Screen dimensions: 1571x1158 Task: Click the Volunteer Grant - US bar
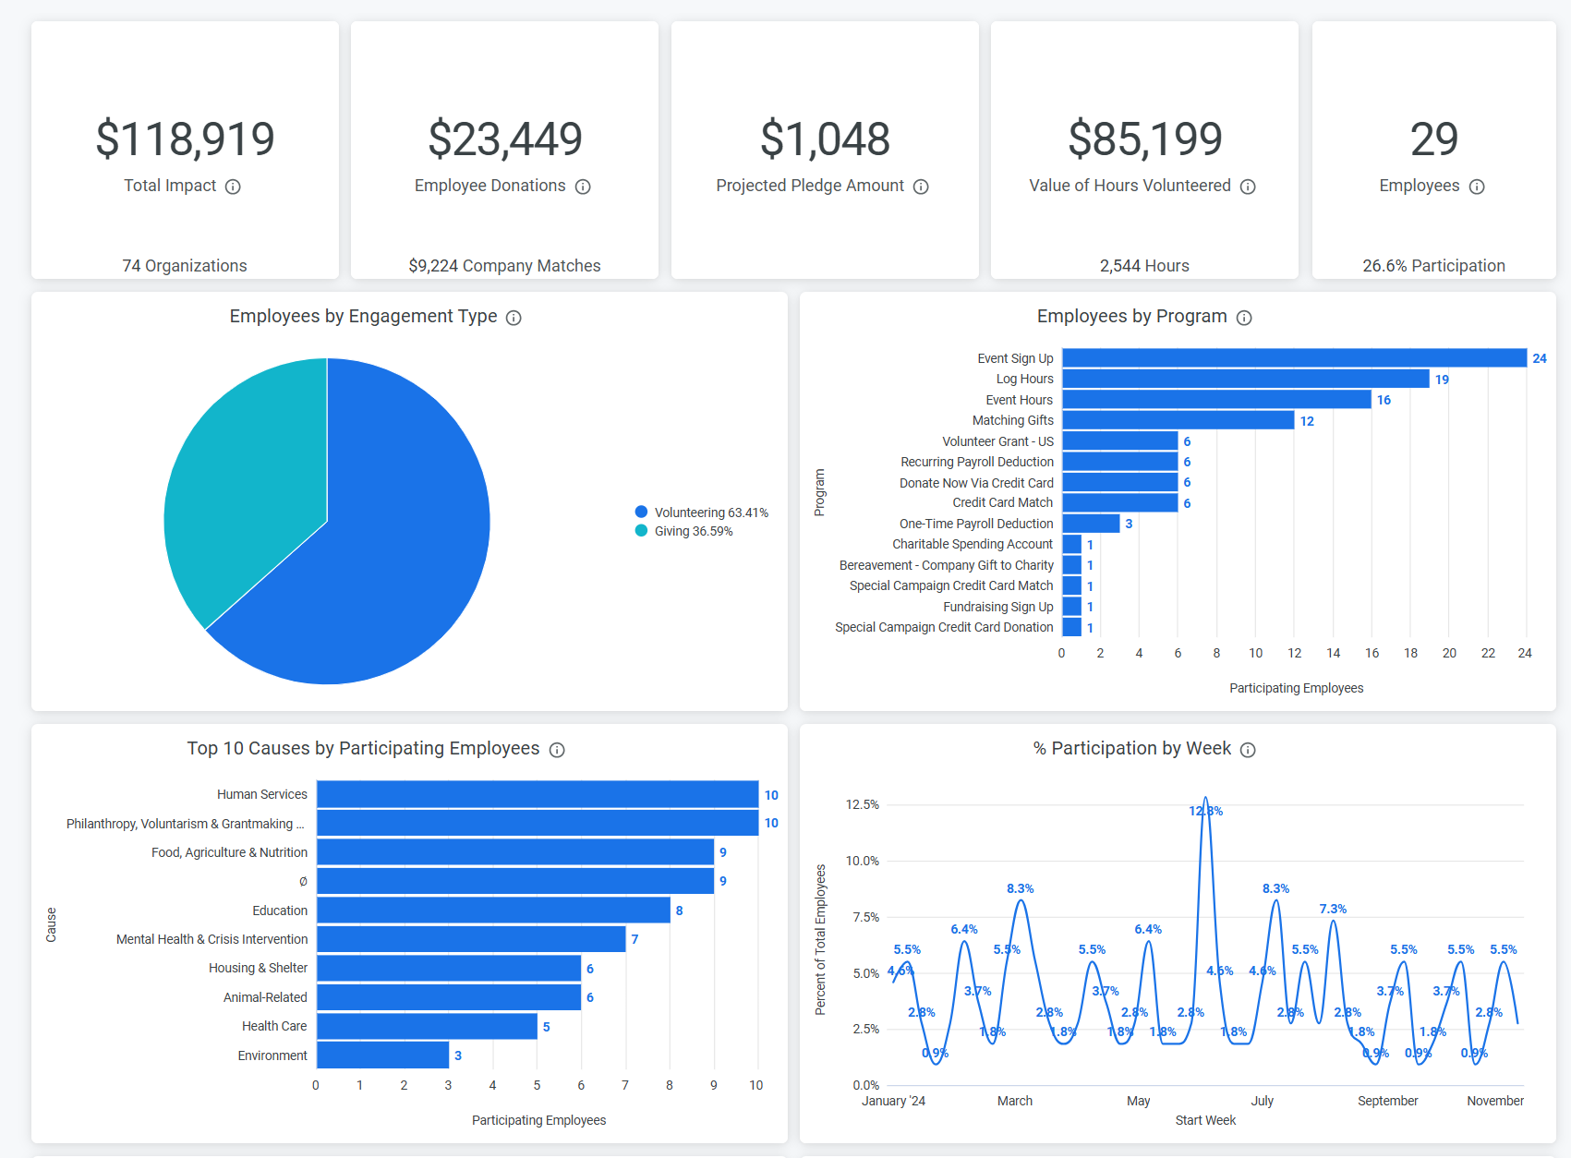pos(1119,441)
